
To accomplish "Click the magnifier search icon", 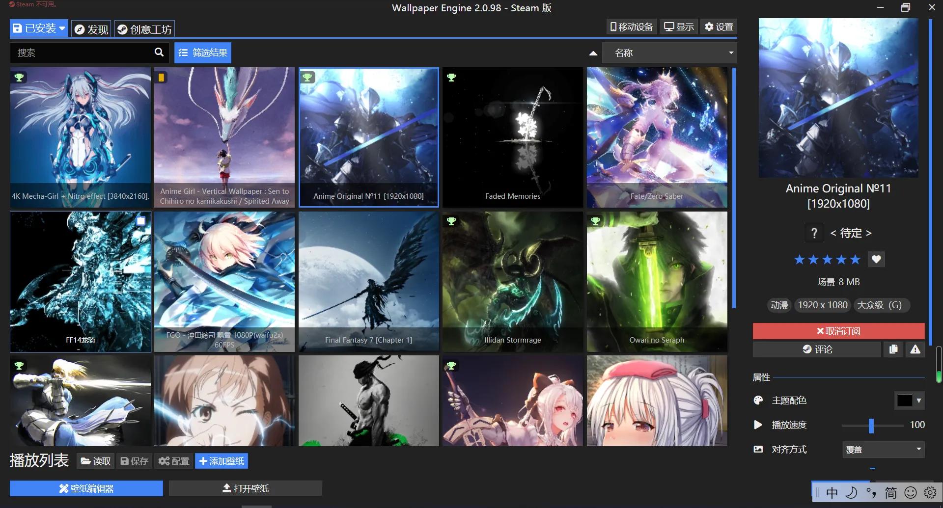I will [159, 52].
